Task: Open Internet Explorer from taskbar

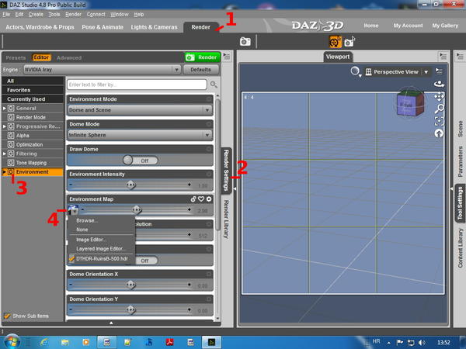Action: coord(44,343)
